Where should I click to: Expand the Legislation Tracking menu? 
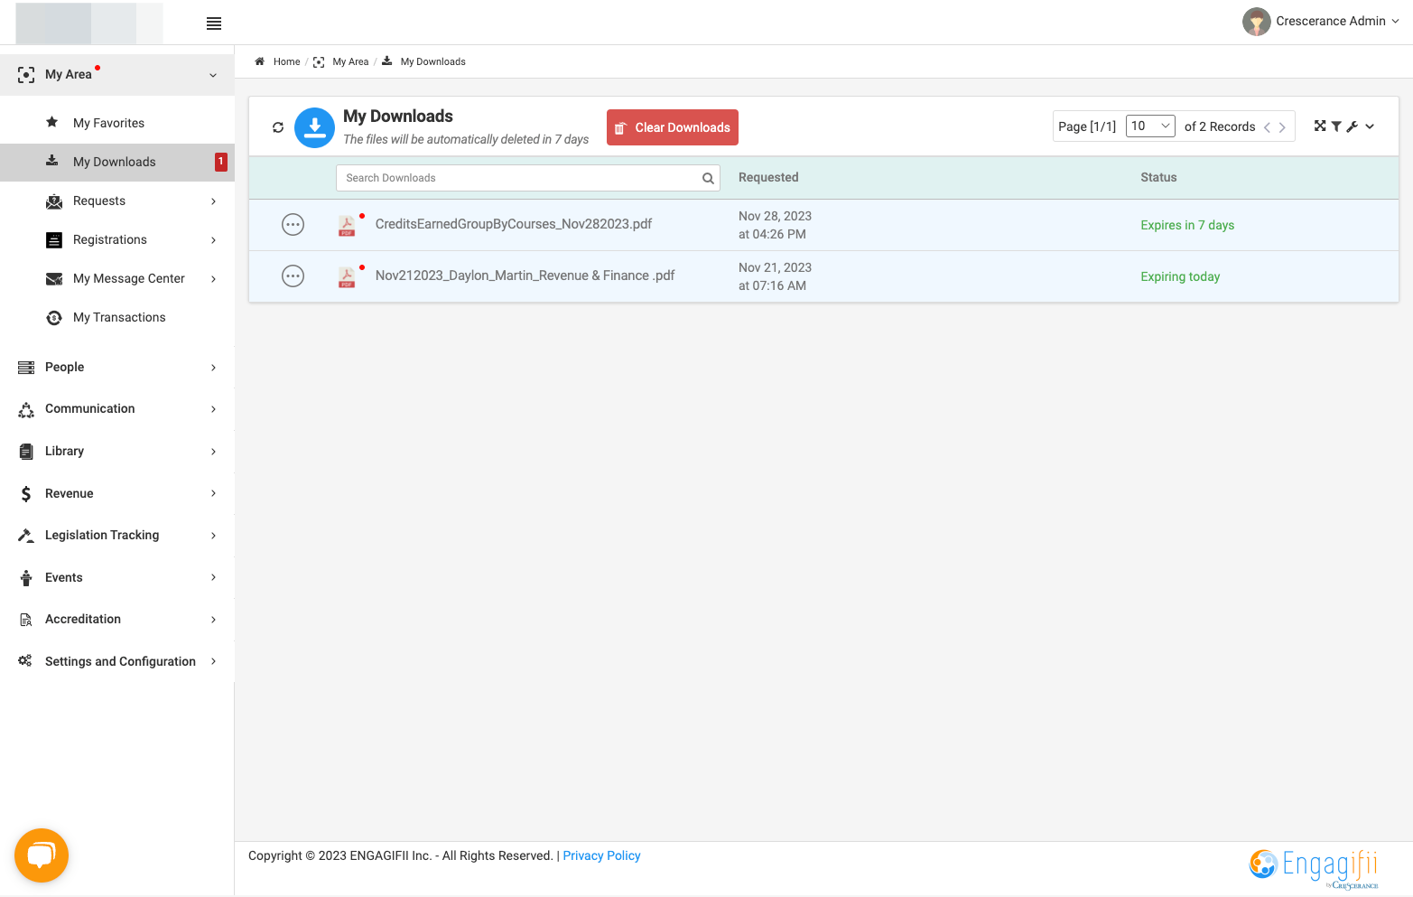(x=117, y=535)
